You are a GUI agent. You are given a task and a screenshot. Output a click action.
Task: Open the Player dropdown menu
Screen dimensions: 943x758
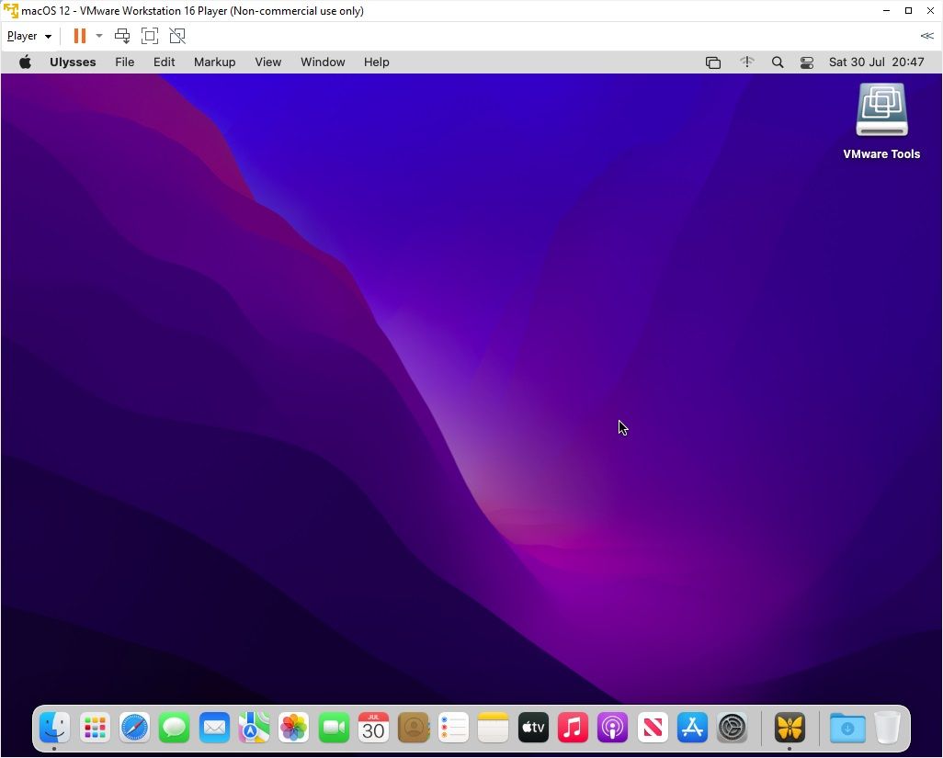coord(28,35)
